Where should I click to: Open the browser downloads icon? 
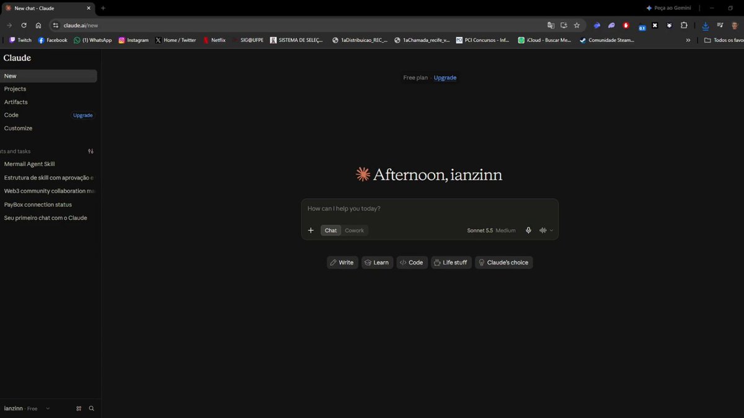click(x=706, y=25)
